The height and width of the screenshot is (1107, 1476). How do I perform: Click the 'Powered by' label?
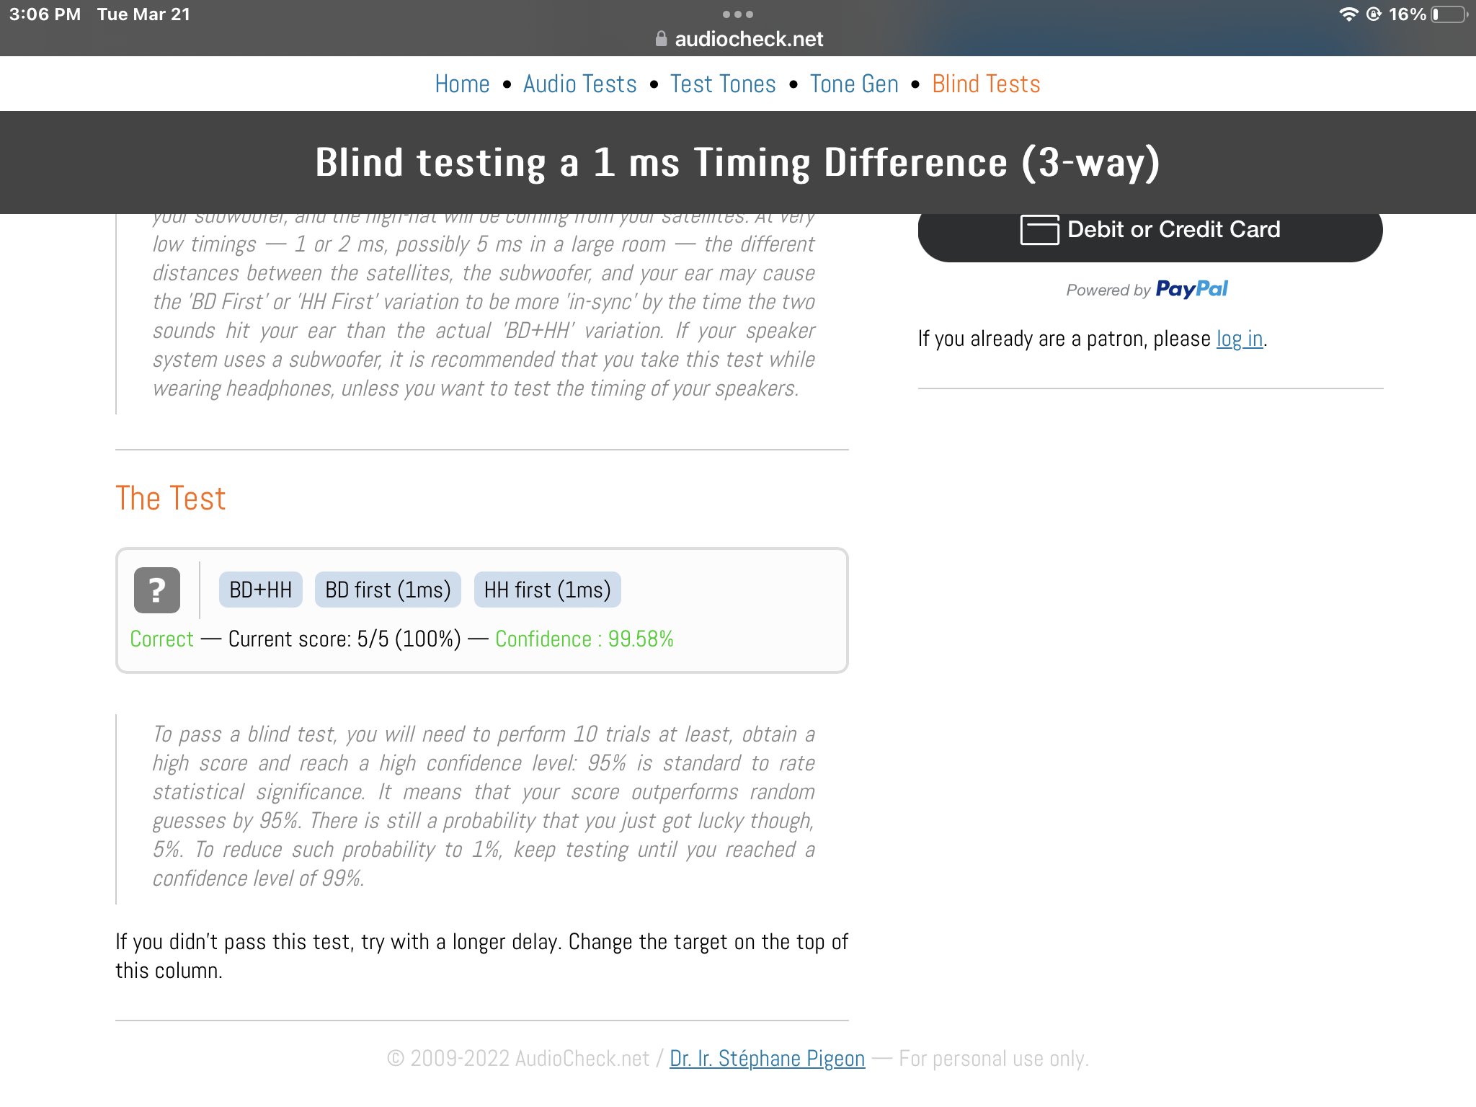[1108, 290]
